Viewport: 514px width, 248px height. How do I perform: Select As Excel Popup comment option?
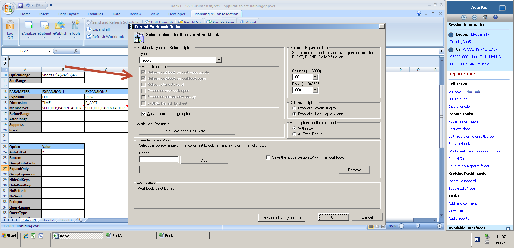pyautogui.click(x=294, y=134)
